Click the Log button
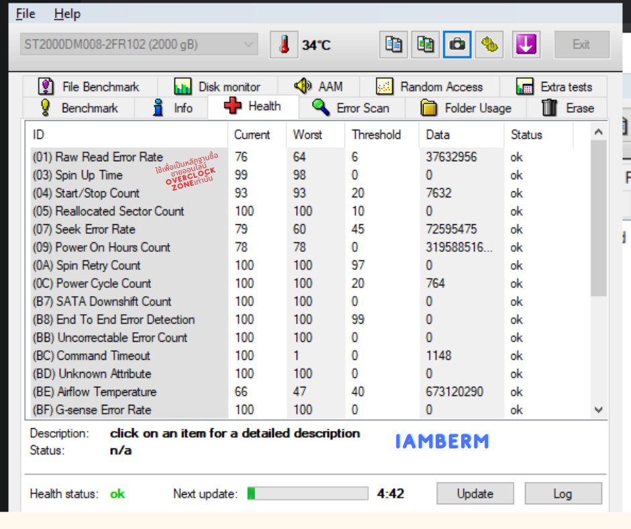Viewport: 631px width, 529px height. 563,493
